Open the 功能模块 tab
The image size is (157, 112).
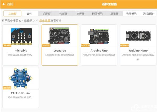131,14
